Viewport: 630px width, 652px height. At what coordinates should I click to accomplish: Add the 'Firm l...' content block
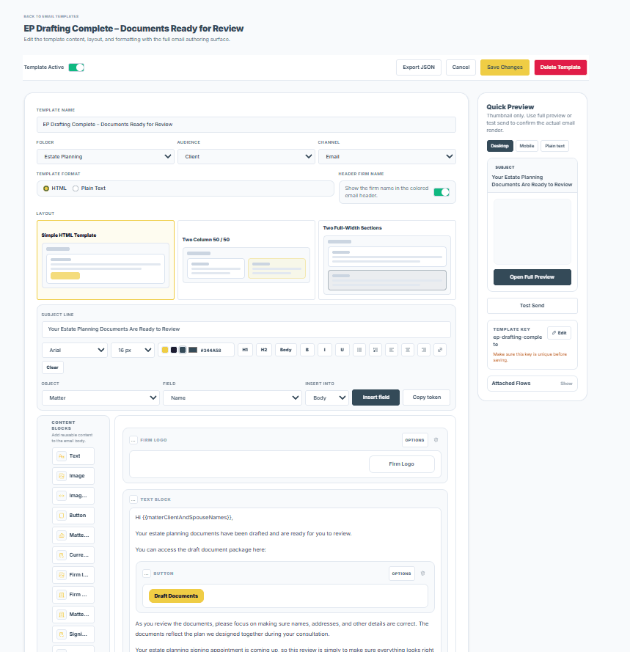[x=73, y=575]
